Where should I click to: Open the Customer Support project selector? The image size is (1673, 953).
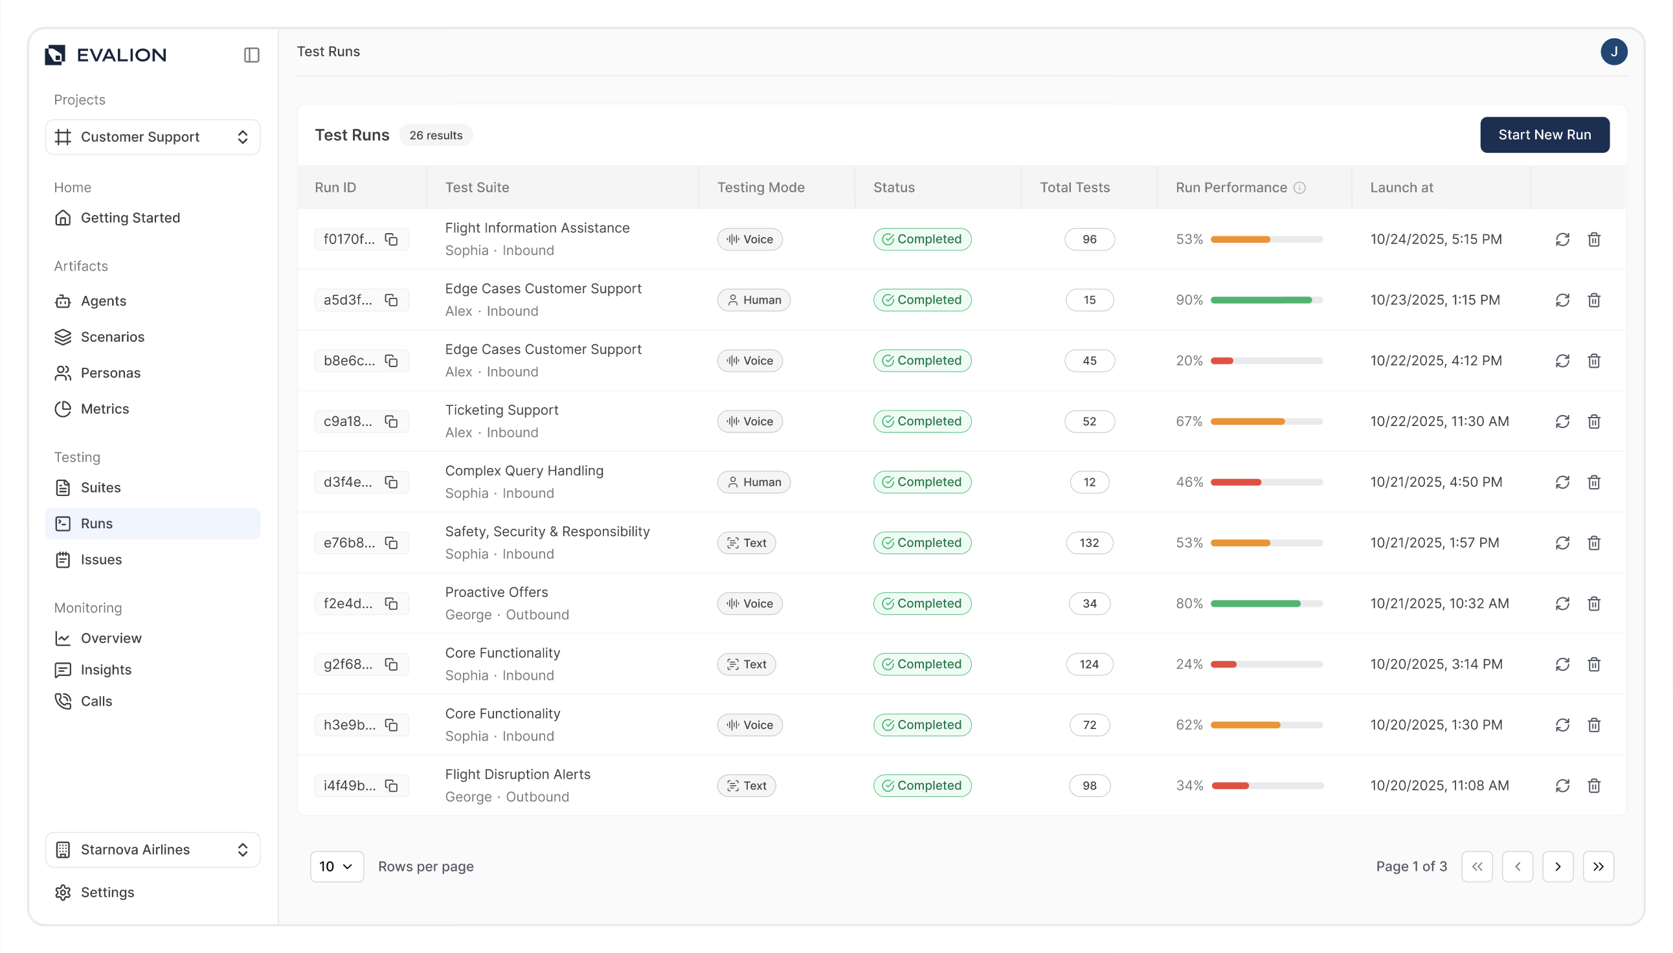153,137
